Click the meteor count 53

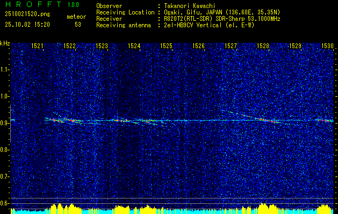[x=78, y=25]
